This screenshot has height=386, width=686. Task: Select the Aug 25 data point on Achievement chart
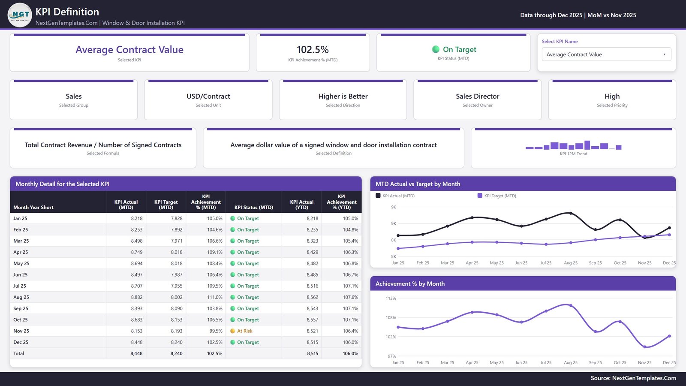pyautogui.click(x=571, y=305)
